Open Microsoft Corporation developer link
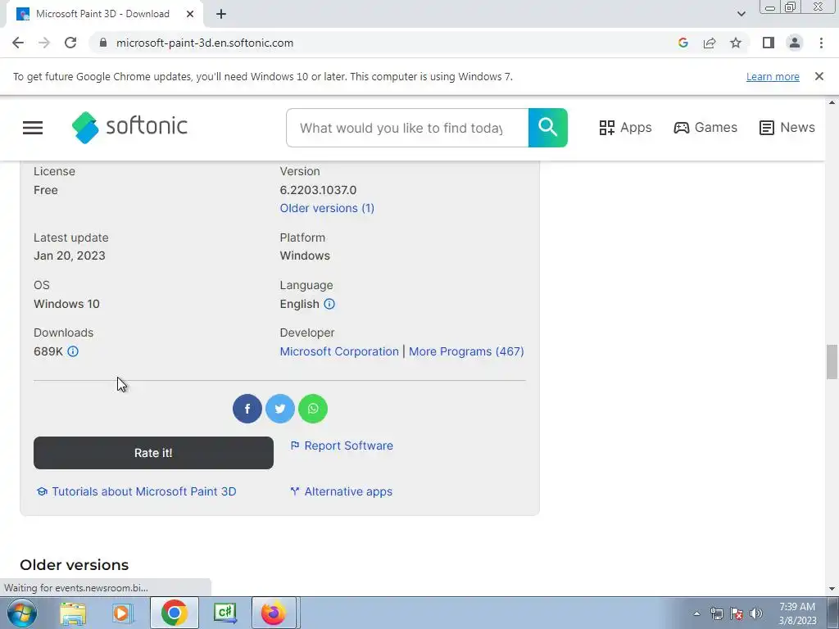Screen dimensions: 839x629 tap(339, 351)
